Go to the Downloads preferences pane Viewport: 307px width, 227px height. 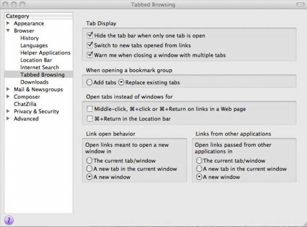[x=34, y=82]
